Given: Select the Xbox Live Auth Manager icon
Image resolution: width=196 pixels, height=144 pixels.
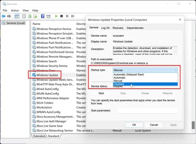Looking at the screenshot, I should pos(34,121).
